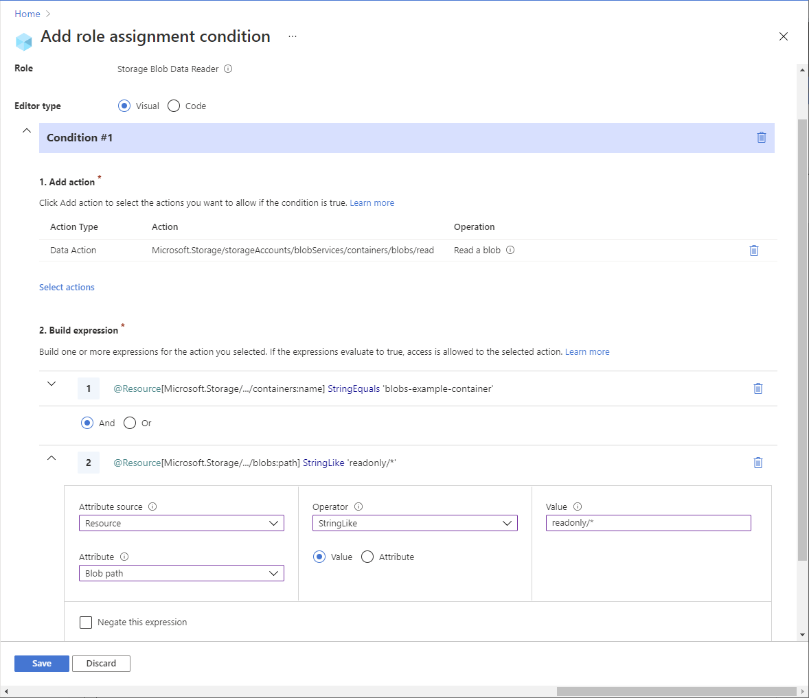
Task: Open the tooltip icon beside Read a blob
Action: pyautogui.click(x=510, y=250)
